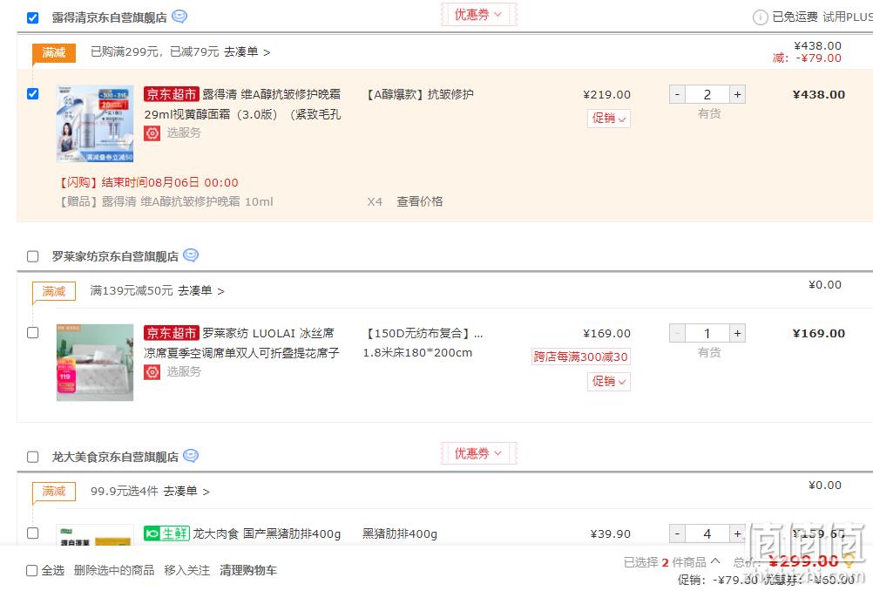Click 去凑单 for 满139元减50元
This screenshot has width=873, height=591.
coord(201,291)
